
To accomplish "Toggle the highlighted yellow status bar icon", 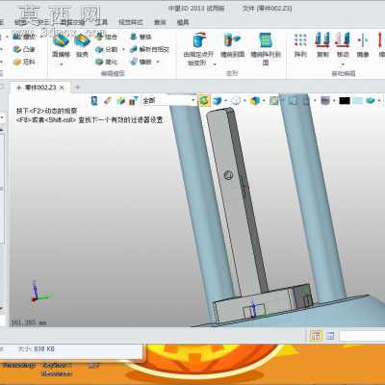I will point(316,336).
